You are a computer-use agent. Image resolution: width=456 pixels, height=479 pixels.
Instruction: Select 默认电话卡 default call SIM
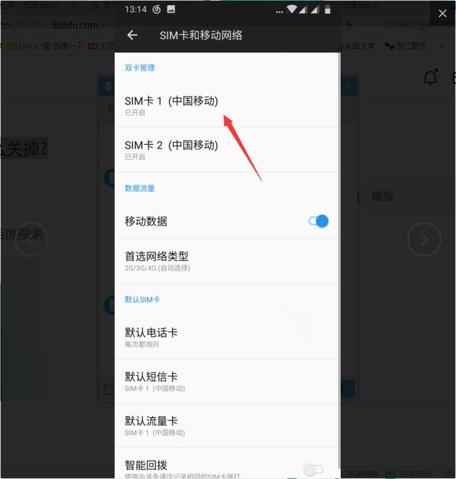pos(226,337)
